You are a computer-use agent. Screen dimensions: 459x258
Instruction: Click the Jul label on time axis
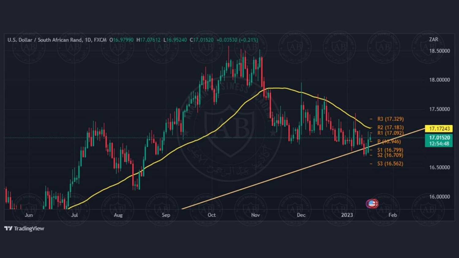point(74,215)
